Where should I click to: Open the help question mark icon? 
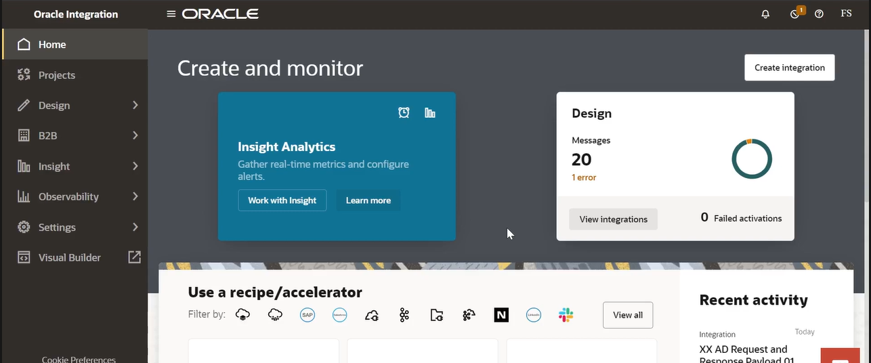point(819,14)
